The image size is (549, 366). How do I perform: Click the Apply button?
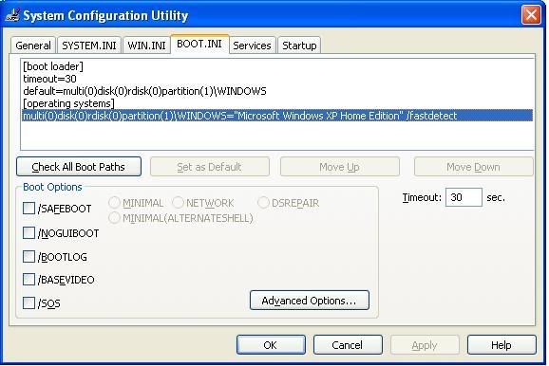pyautogui.click(x=425, y=345)
